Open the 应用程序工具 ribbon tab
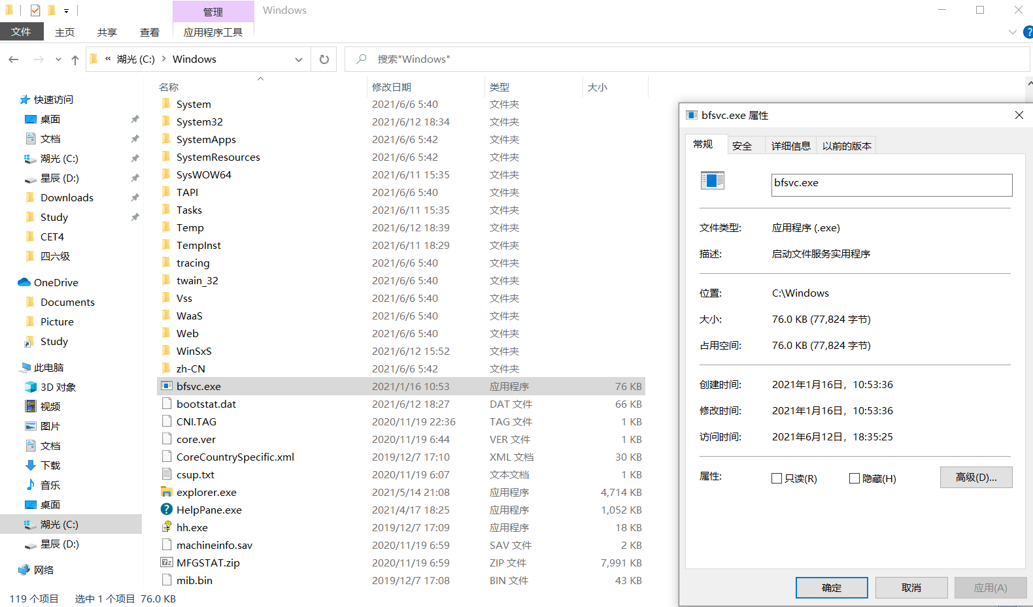The image size is (1033, 607). point(213,32)
